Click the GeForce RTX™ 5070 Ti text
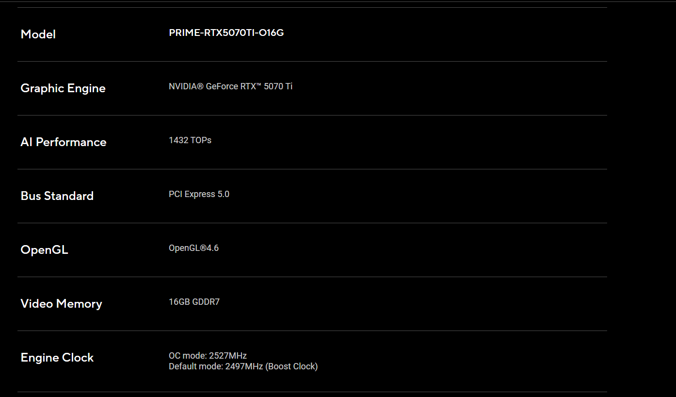Screen dimensions: 676x397 249,86
